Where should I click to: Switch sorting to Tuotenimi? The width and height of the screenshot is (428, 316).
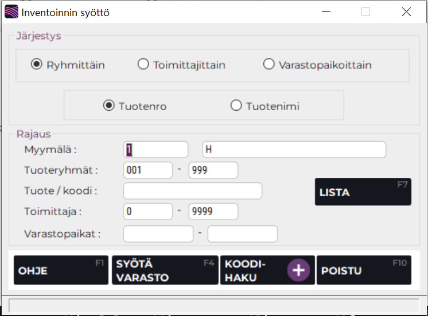(236, 106)
